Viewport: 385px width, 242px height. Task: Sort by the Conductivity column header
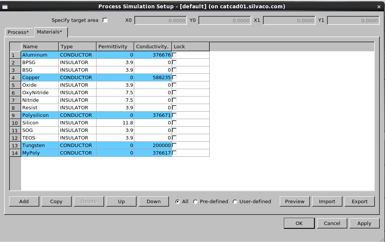pos(153,47)
